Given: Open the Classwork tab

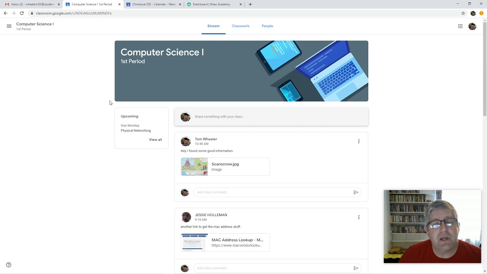Looking at the screenshot, I should point(240,26).
